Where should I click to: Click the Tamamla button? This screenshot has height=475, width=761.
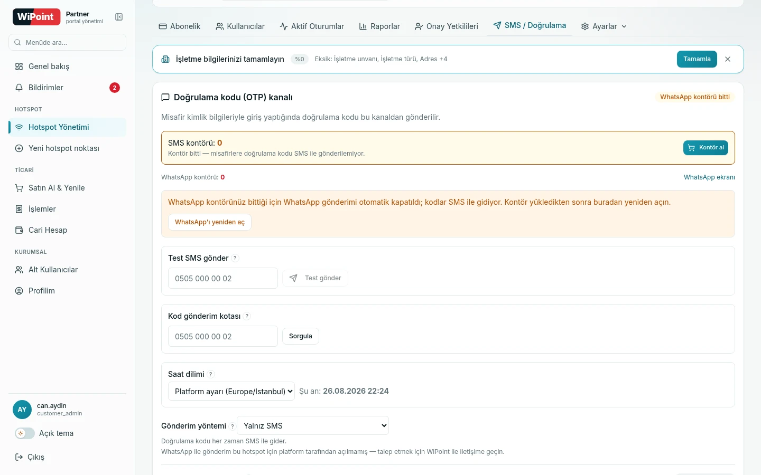pos(697,59)
